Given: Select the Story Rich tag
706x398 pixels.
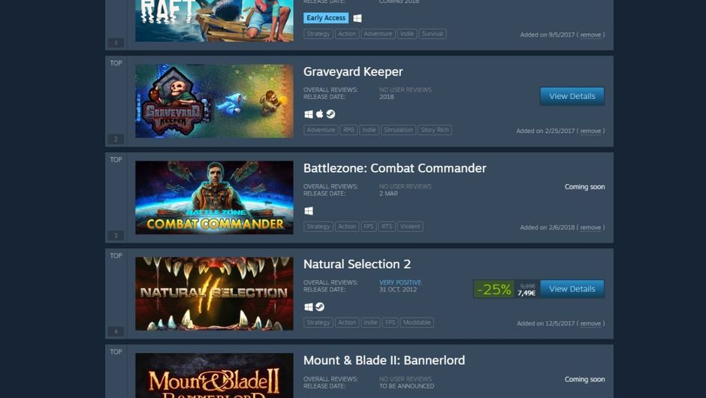Looking at the screenshot, I should (435, 130).
